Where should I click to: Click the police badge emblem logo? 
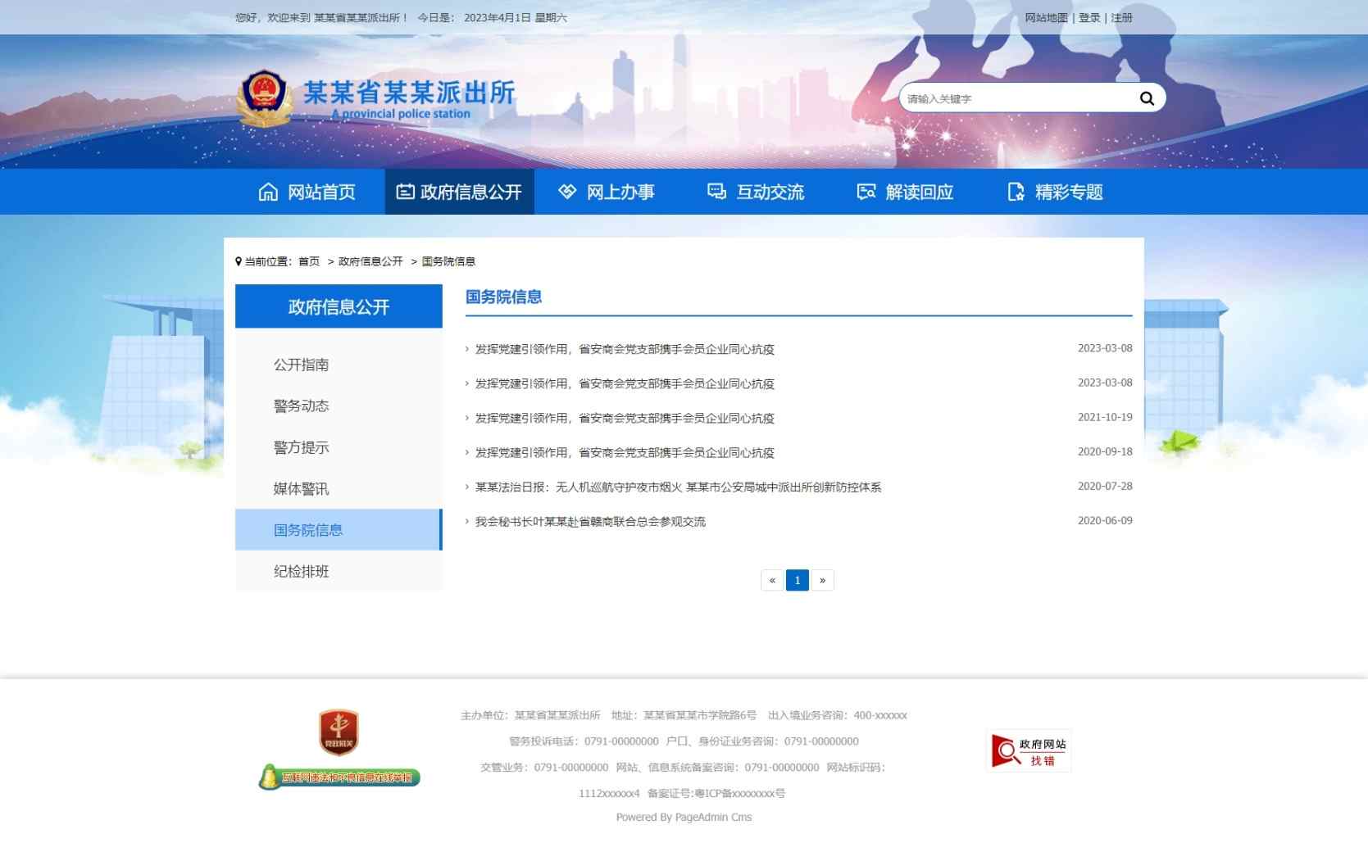pyautogui.click(x=264, y=97)
